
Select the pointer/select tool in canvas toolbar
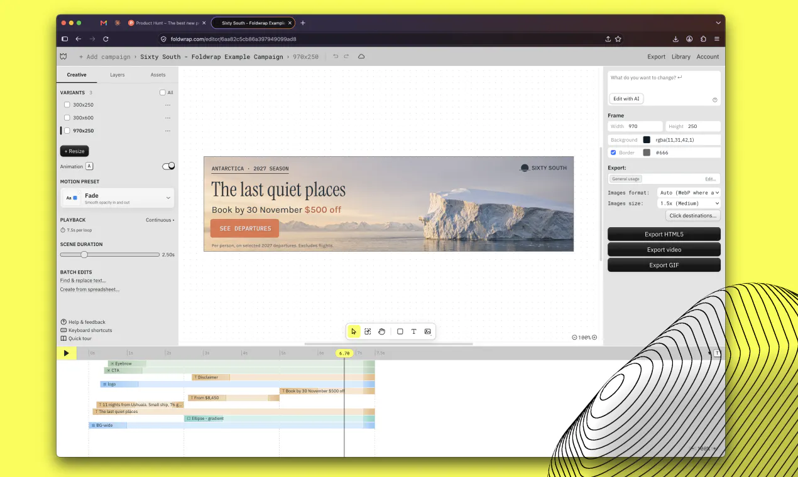pyautogui.click(x=354, y=331)
